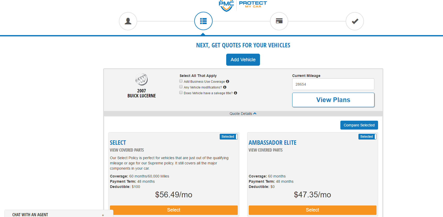Click inside the Current Mileage field

[333, 84]
